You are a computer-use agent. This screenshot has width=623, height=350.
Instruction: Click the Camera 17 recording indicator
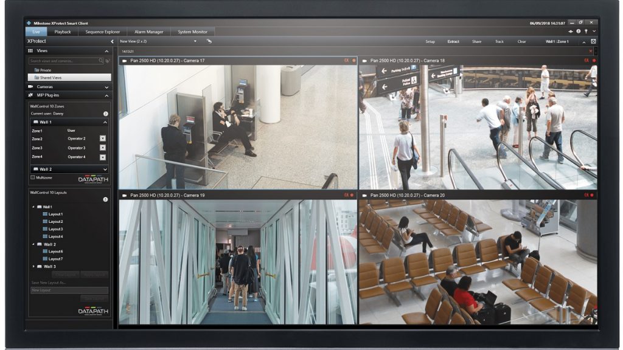click(353, 61)
